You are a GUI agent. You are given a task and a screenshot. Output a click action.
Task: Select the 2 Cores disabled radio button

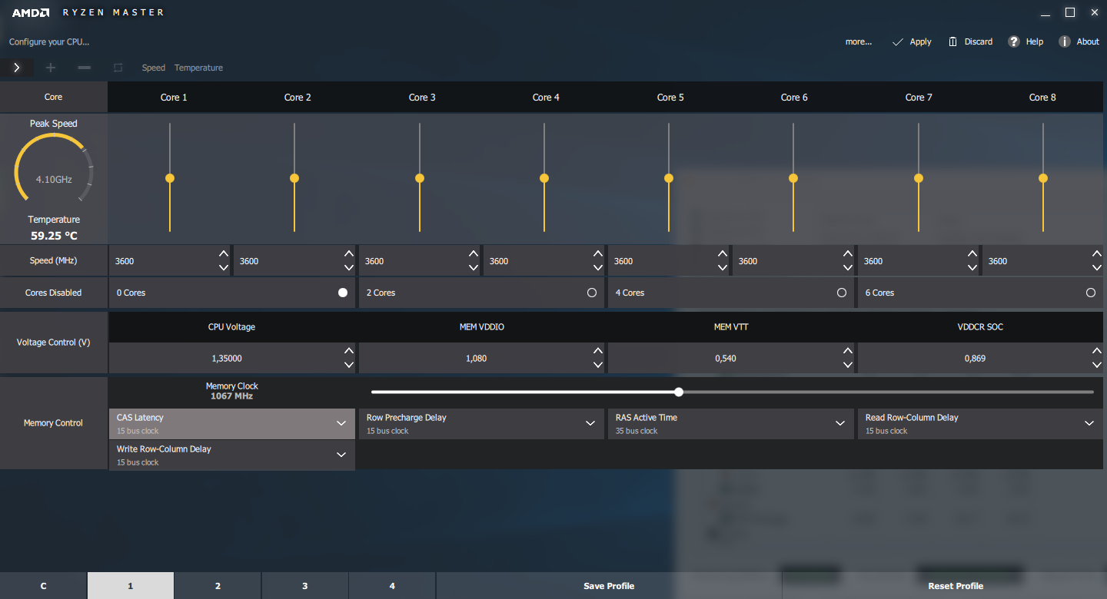pyautogui.click(x=592, y=293)
